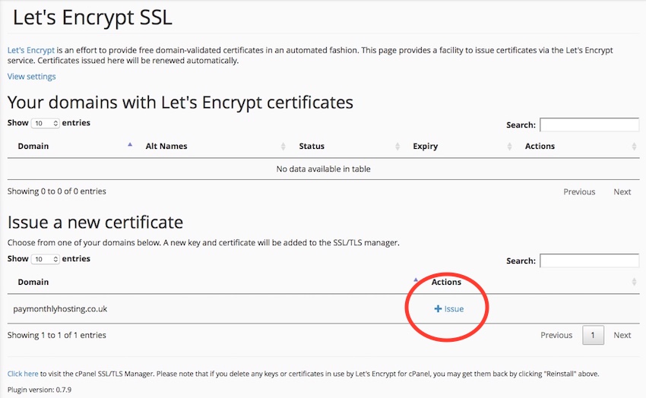Go to Next page in new certificate table

click(x=622, y=335)
